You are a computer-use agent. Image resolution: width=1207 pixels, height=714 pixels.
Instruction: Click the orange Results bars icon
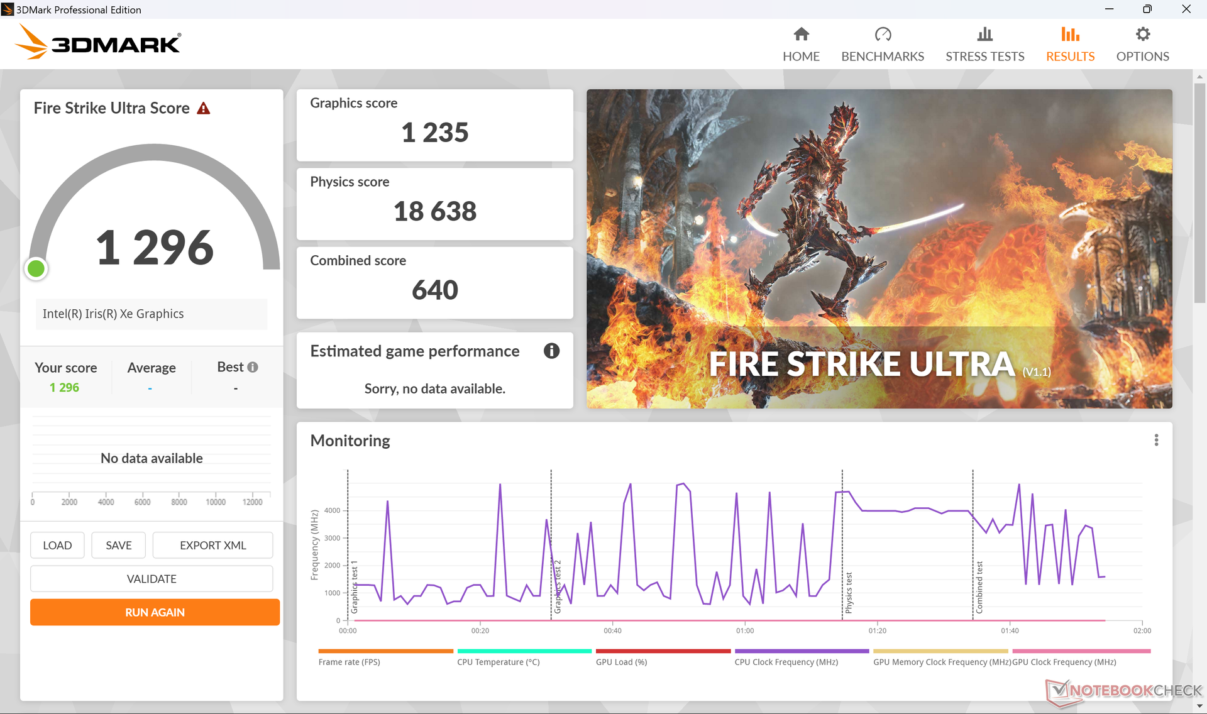1069,35
